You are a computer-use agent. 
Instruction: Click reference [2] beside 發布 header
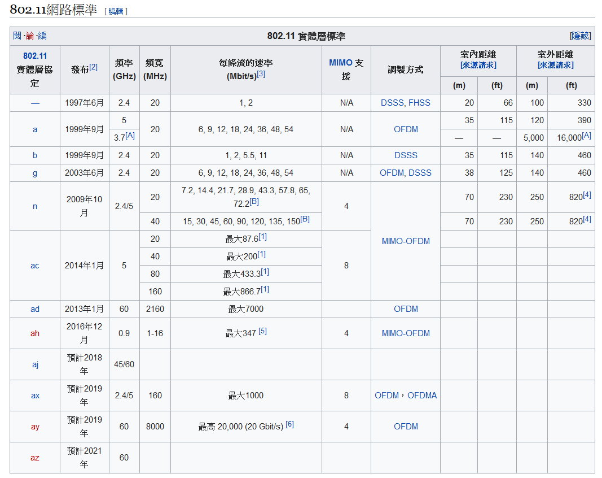click(x=93, y=67)
